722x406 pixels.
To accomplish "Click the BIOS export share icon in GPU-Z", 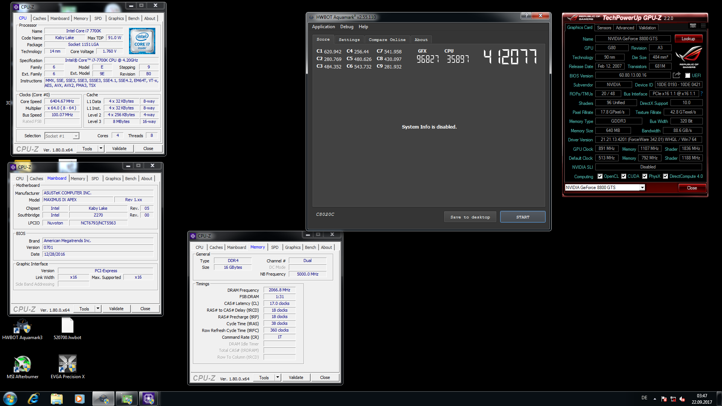I will (x=676, y=75).
